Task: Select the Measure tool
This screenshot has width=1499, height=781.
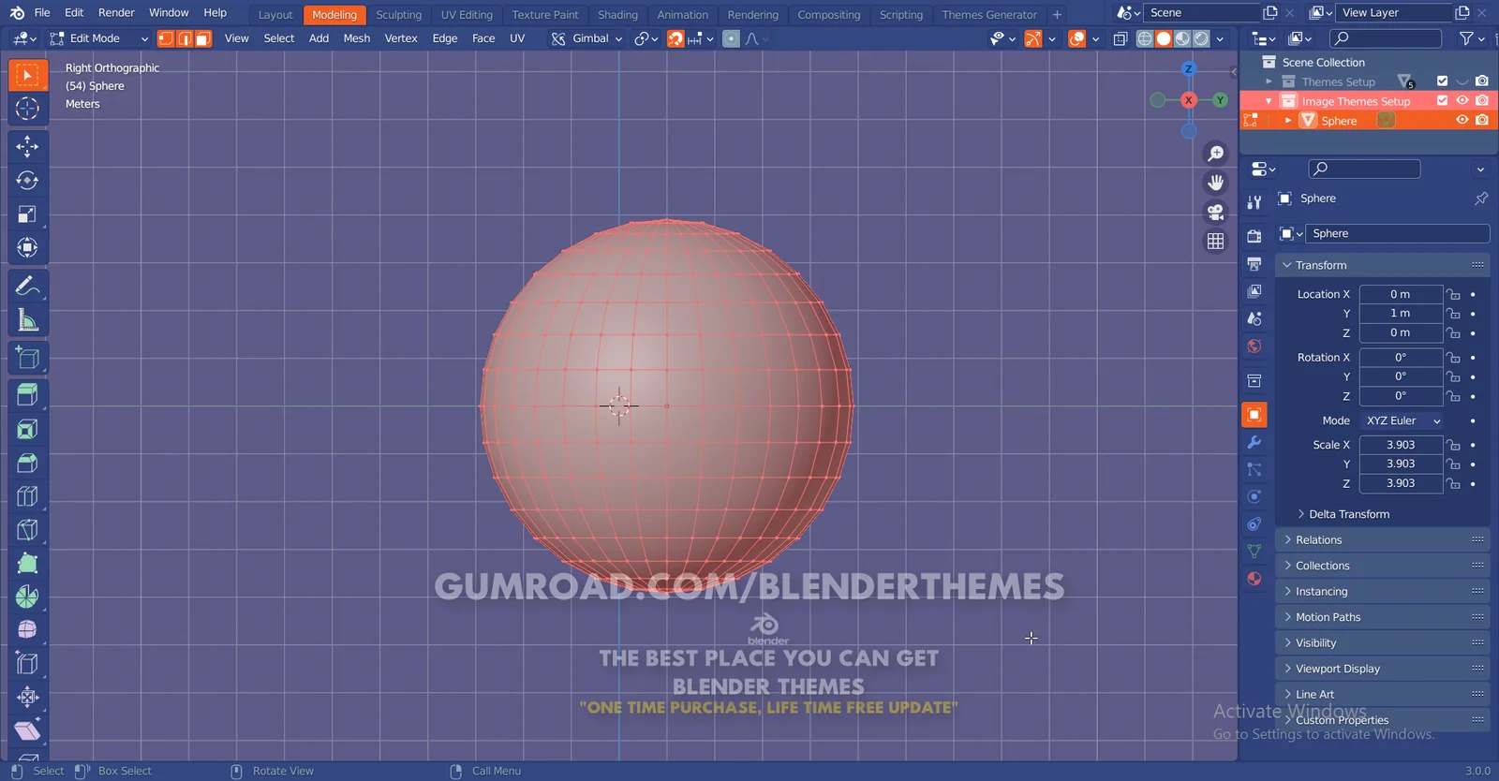Action: 27,320
